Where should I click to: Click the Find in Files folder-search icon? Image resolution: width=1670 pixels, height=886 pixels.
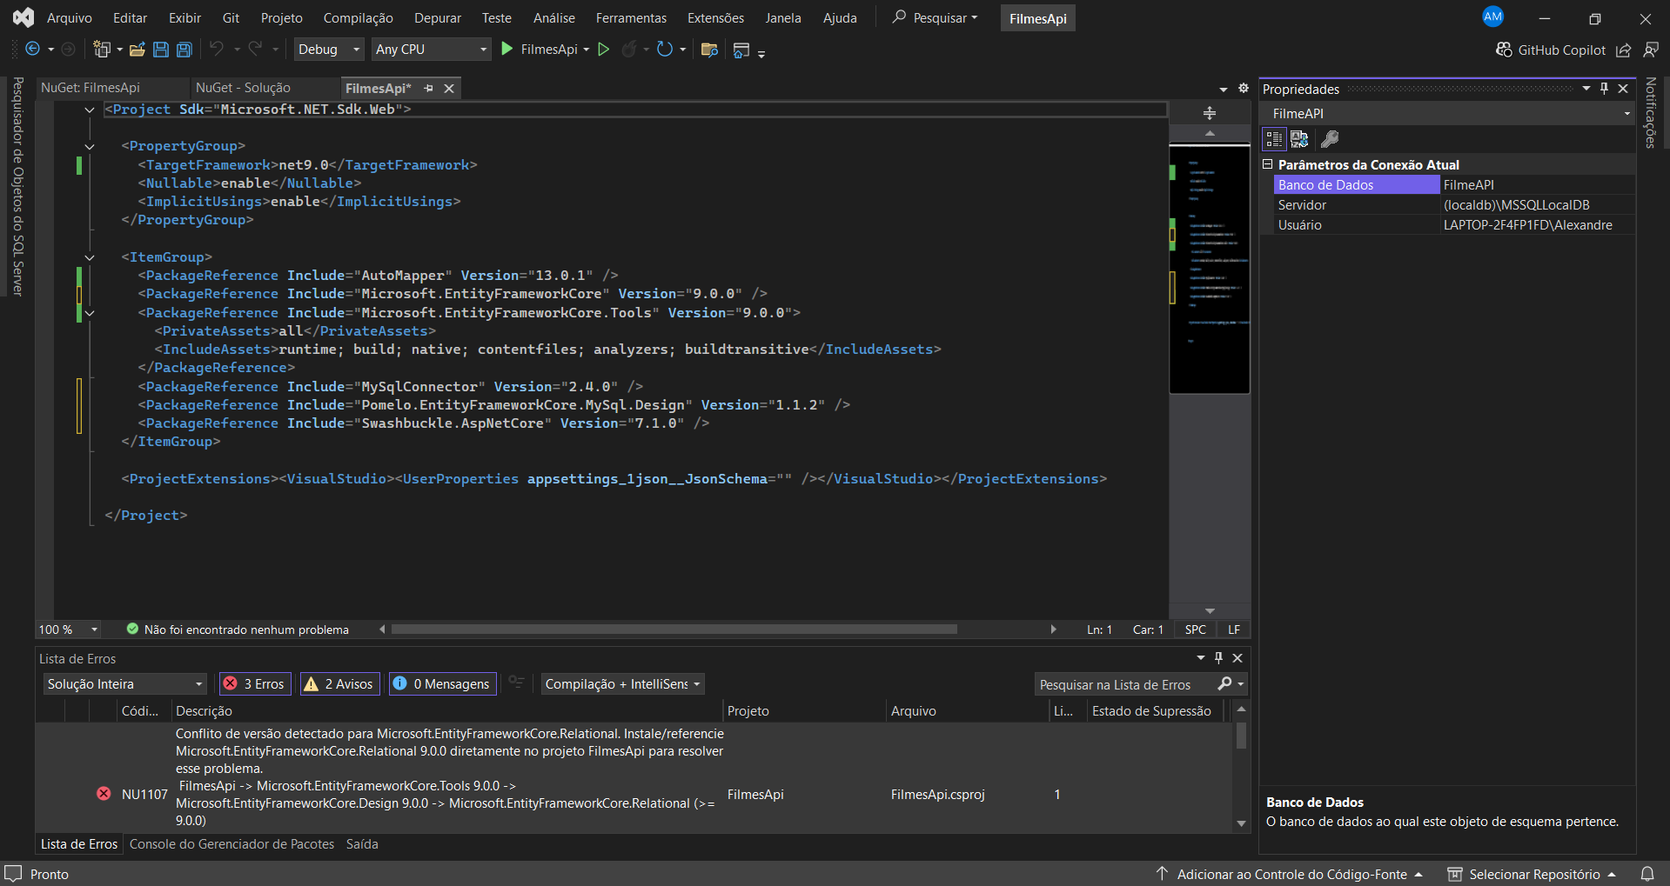coord(709,50)
